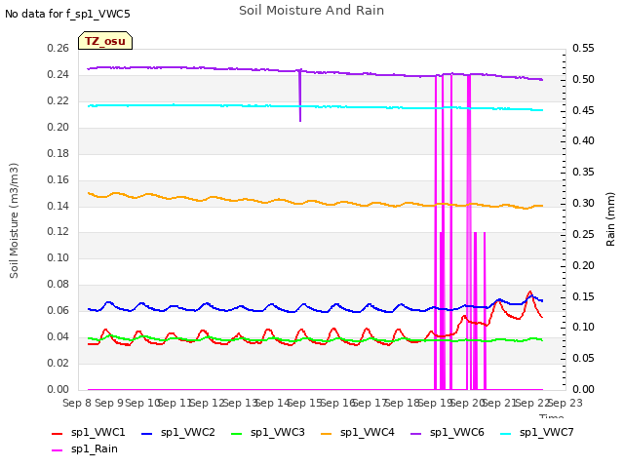Click the 'No data for f_sp1_VWC5' message

coord(67,14)
